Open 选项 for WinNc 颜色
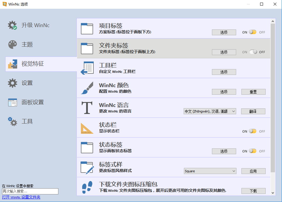282x202 pixels. pyautogui.click(x=224, y=92)
